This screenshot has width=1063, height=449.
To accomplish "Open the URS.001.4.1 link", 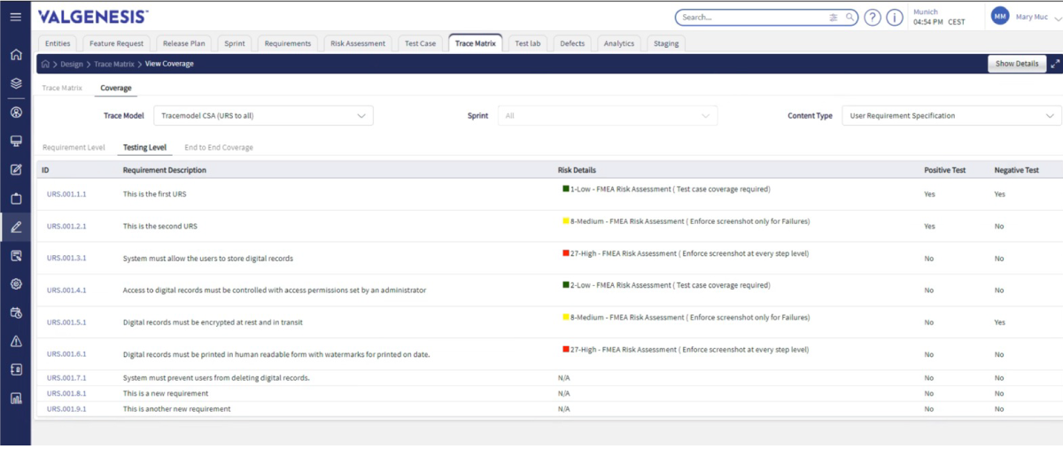I will (66, 290).
